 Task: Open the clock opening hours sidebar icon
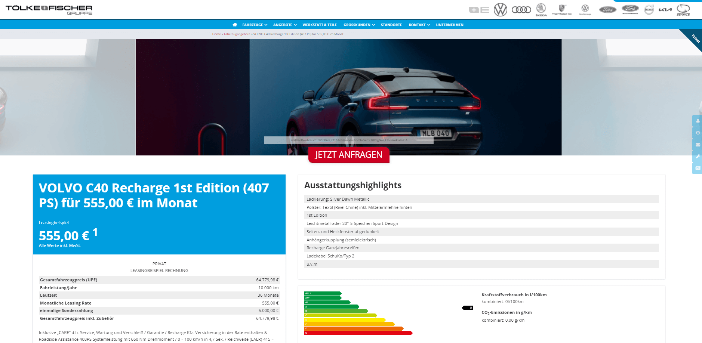click(698, 133)
